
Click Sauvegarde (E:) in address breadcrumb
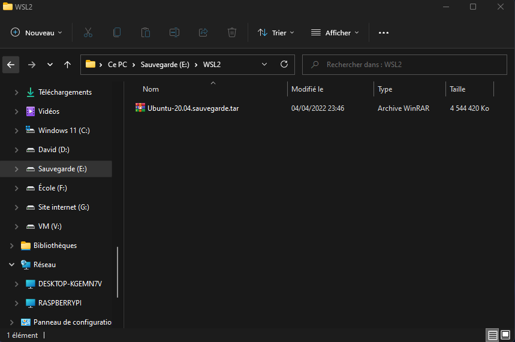[x=165, y=64]
